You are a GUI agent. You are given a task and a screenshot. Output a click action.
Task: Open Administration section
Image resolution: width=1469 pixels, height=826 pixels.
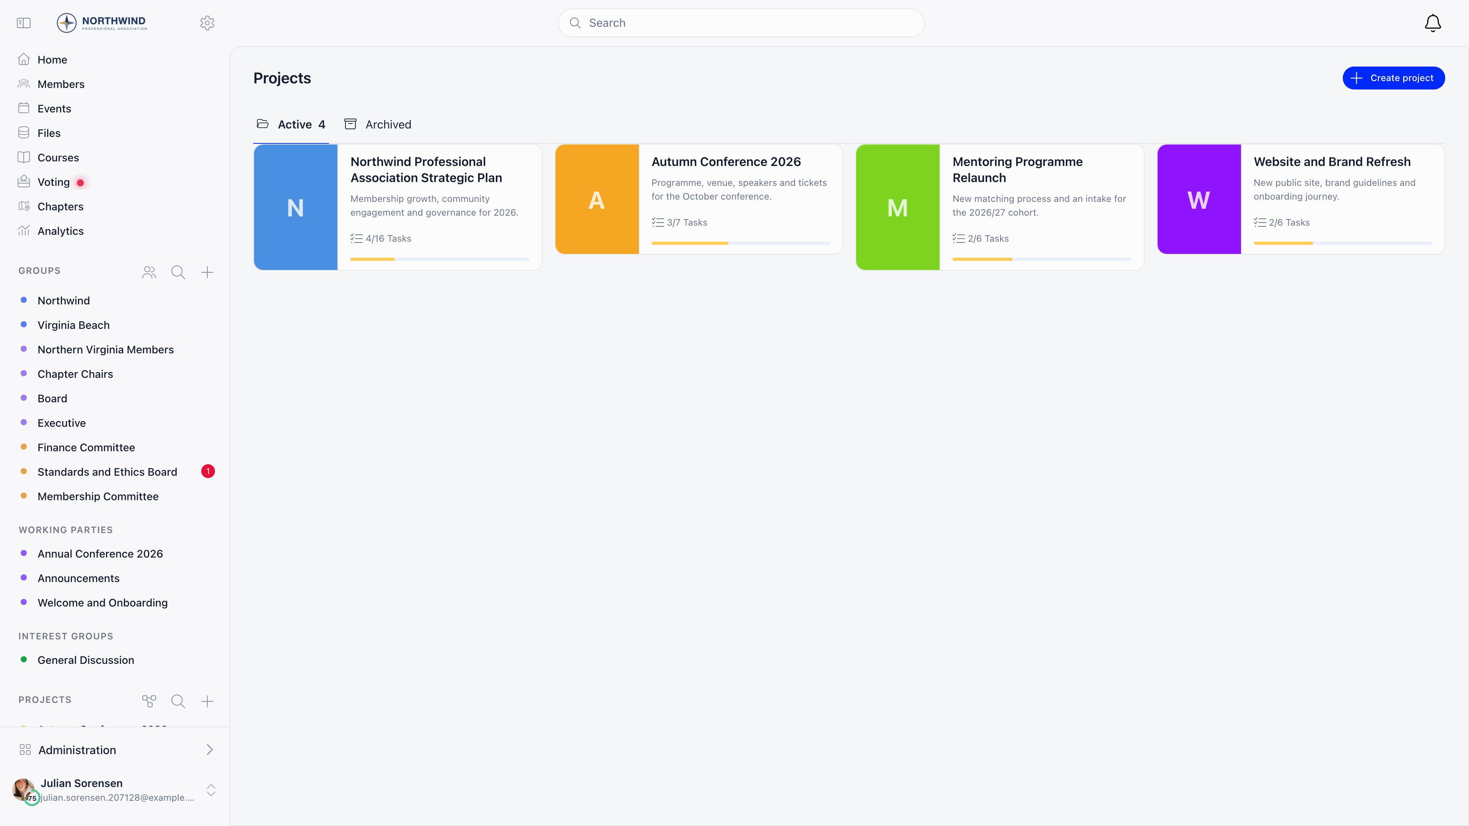point(115,750)
